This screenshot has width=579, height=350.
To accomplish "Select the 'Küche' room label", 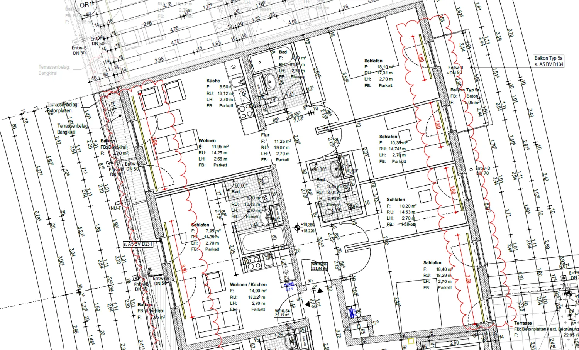I will tap(213, 81).
